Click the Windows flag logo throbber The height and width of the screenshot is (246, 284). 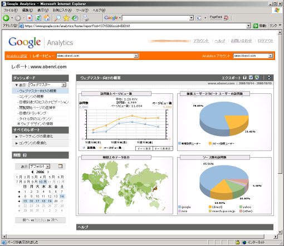tap(277, 11)
